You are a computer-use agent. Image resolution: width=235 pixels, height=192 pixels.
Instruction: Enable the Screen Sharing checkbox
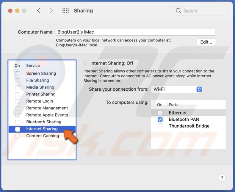click(18, 73)
